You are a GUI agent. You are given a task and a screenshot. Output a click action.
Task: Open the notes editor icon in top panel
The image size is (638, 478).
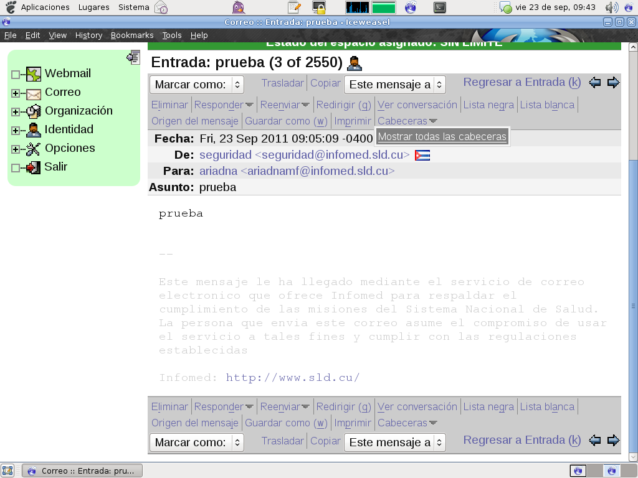(x=294, y=7)
